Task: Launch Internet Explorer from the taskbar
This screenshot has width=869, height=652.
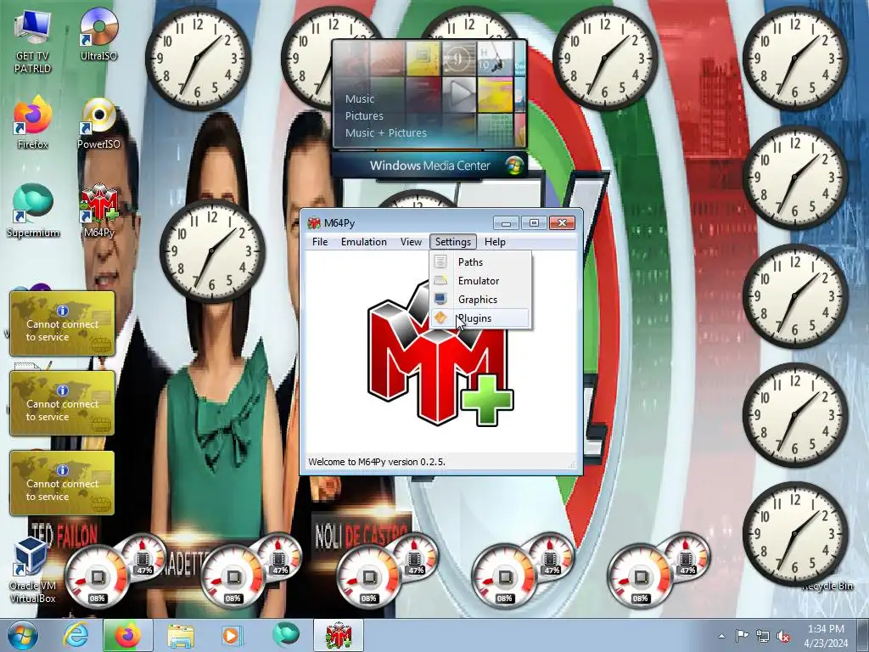Action: point(76,635)
